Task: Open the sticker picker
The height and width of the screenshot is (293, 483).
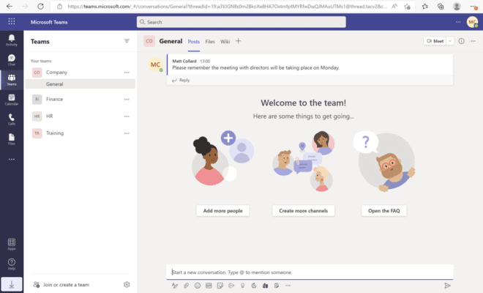Action: click(x=220, y=286)
